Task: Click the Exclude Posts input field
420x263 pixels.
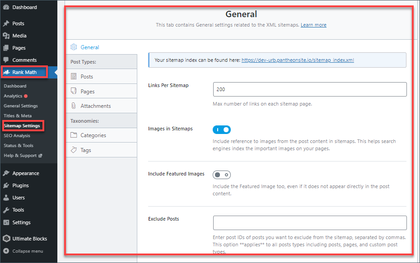Action: click(310, 223)
